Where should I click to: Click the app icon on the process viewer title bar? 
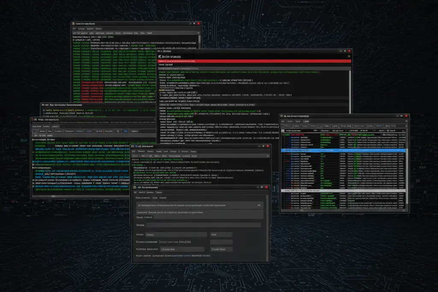(x=281, y=116)
